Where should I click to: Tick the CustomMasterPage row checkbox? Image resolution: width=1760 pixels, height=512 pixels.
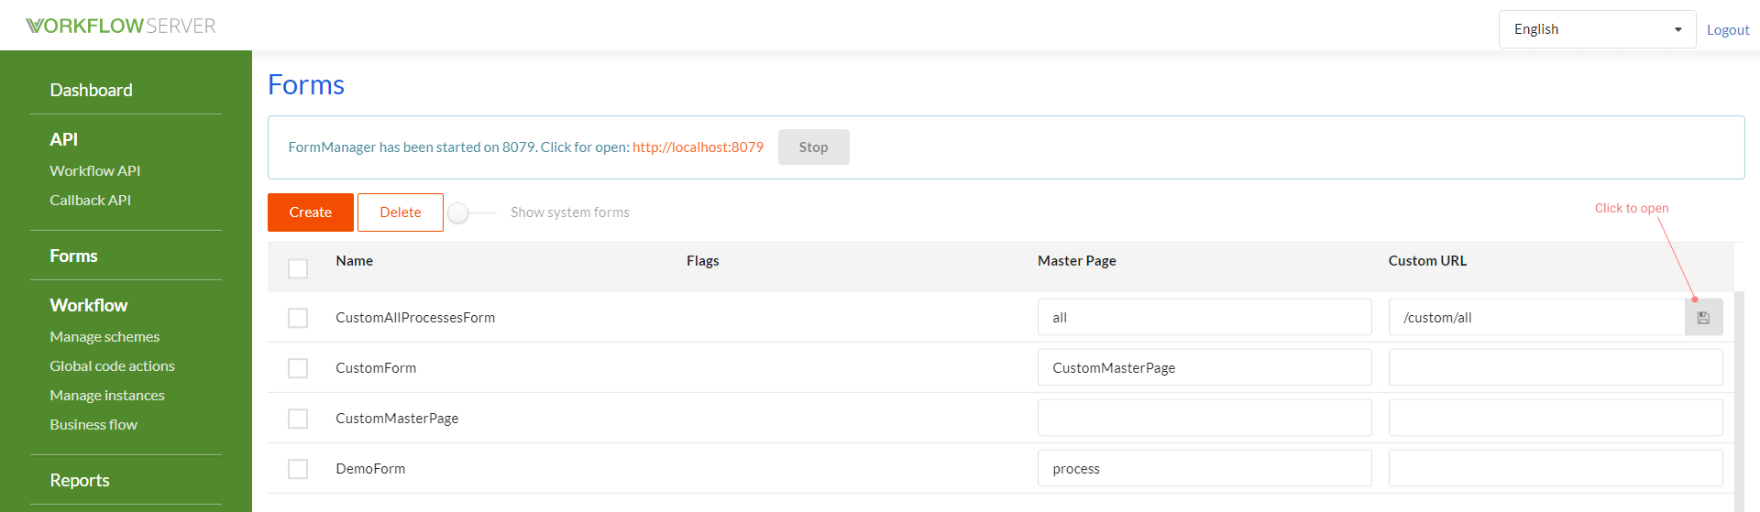tap(298, 419)
